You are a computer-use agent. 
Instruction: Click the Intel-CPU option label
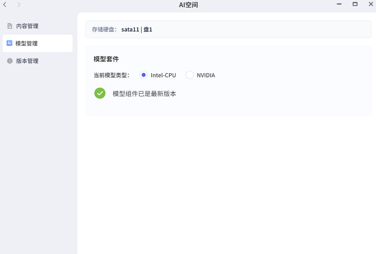[163, 75]
